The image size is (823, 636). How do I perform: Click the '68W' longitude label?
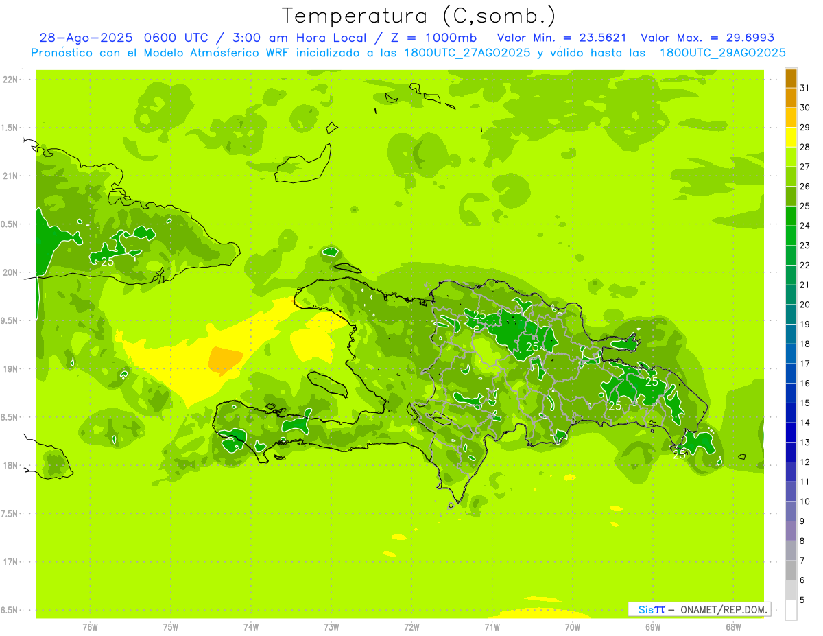click(x=733, y=626)
